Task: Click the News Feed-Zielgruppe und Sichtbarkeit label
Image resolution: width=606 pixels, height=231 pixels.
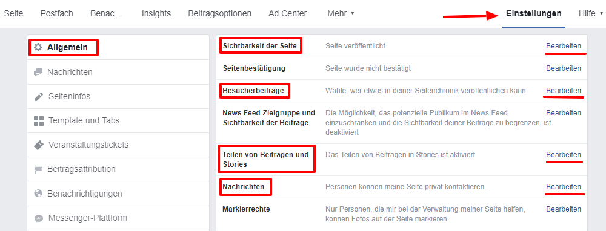Action: tap(269, 118)
